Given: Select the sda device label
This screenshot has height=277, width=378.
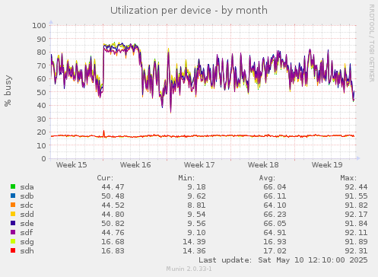Looking at the screenshot, I should click(x=27, y=187).
